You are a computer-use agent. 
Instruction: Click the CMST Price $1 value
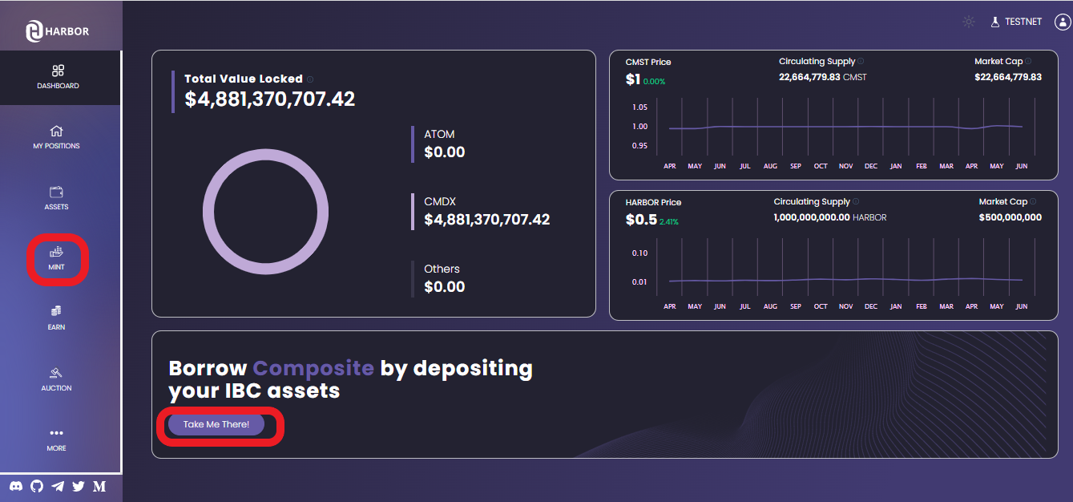point(633,79)
